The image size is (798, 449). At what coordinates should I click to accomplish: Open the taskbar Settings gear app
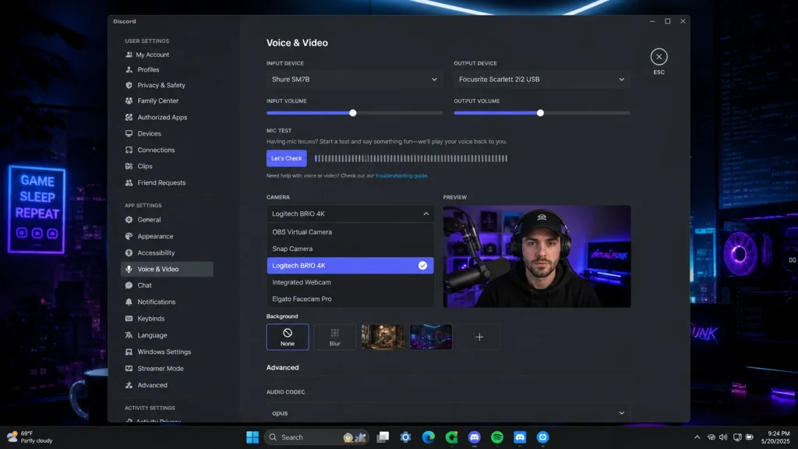click(x=405, y=437)
